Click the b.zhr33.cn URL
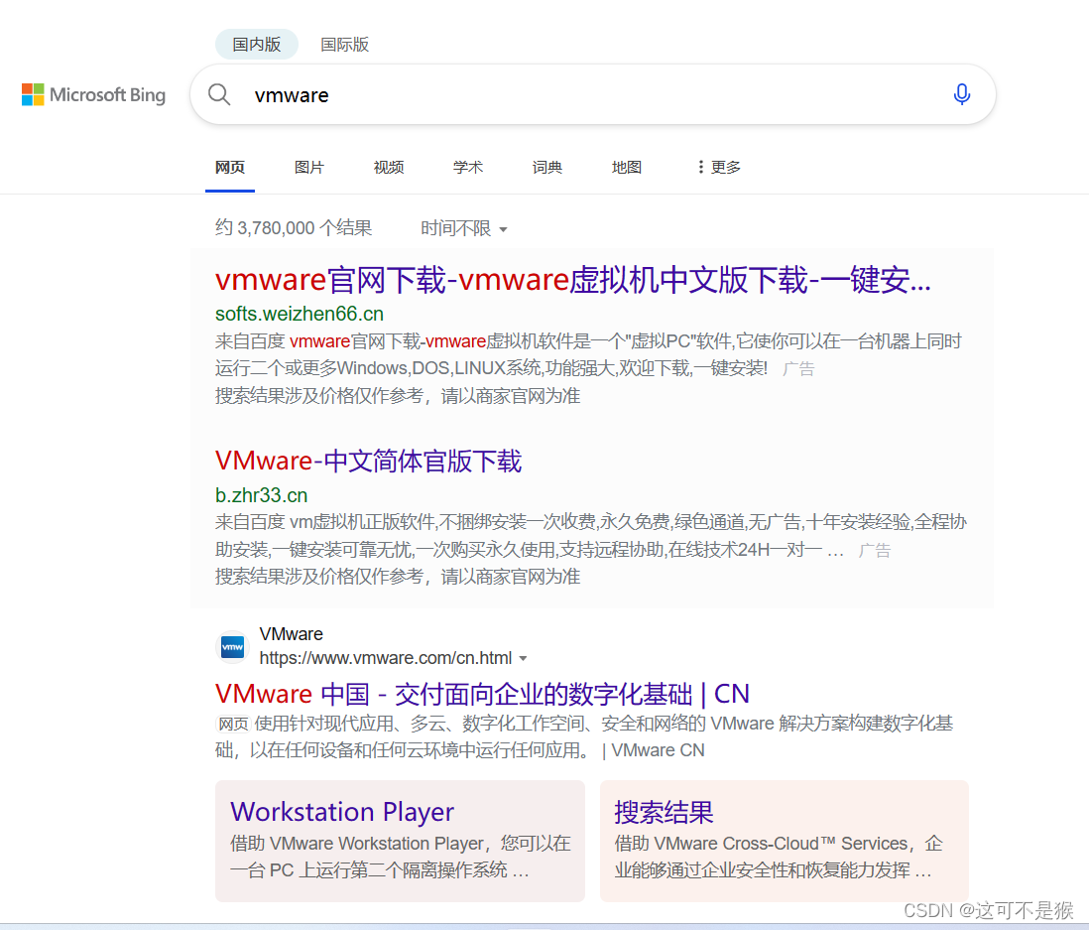Screen dimensions: 1089x930 point(261,495)
